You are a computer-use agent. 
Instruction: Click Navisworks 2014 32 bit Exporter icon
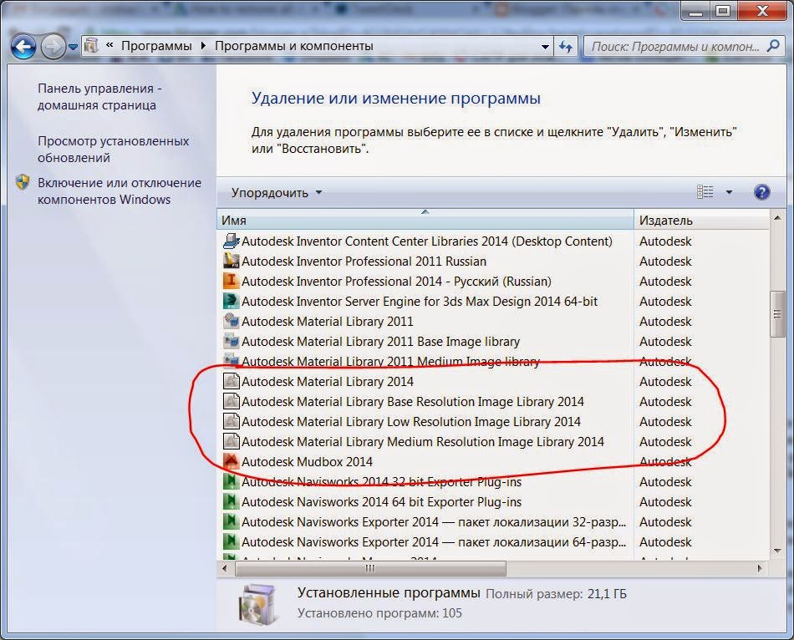pos(231,481)
